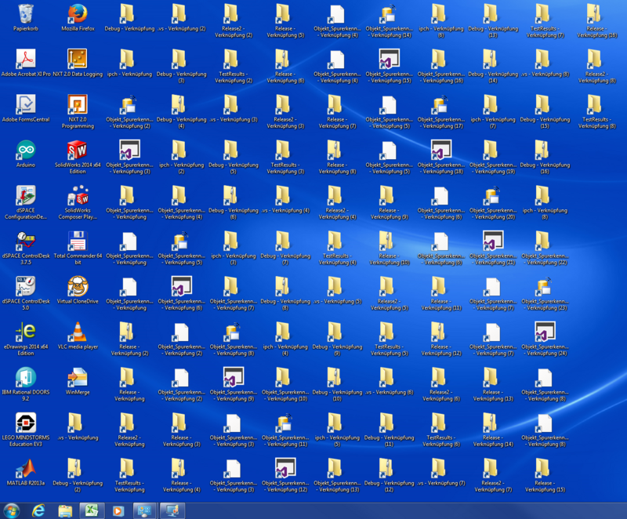The image size is (627, 519).
Task: Open the Windows Start menu
Action: [x=12, y=510]
